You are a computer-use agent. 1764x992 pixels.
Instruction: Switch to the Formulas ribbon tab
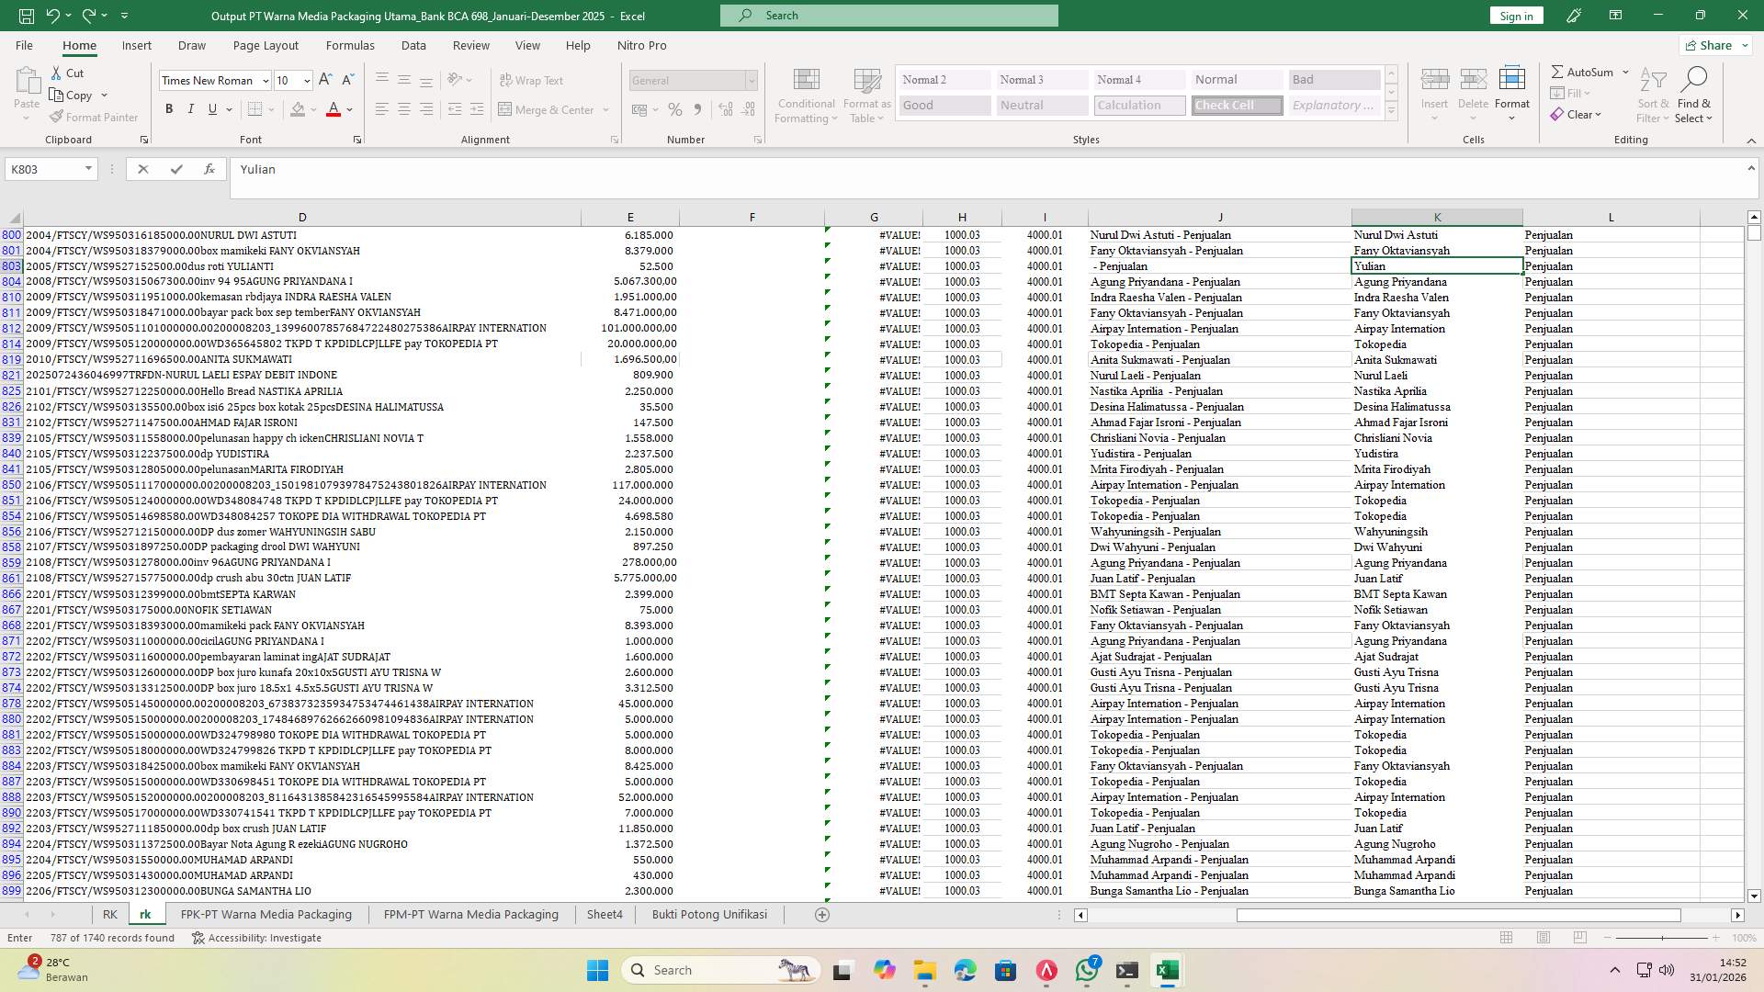point(350,45)
